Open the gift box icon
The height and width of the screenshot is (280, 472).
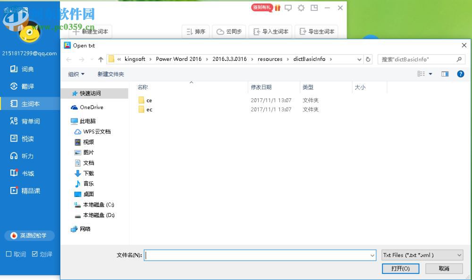coord(278,8)
